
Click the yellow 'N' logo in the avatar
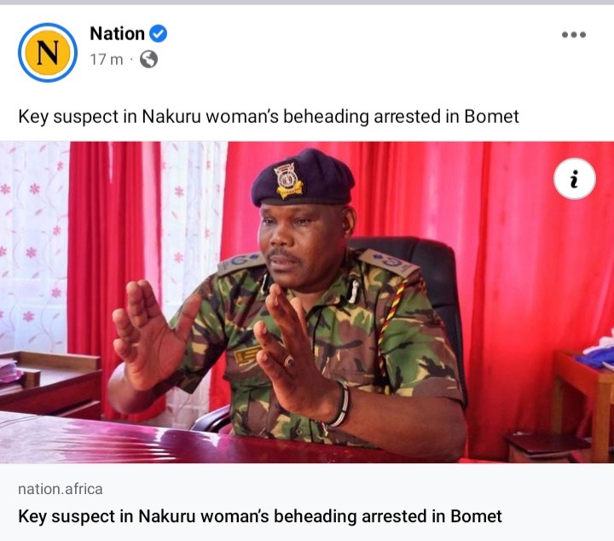point(48,53)
